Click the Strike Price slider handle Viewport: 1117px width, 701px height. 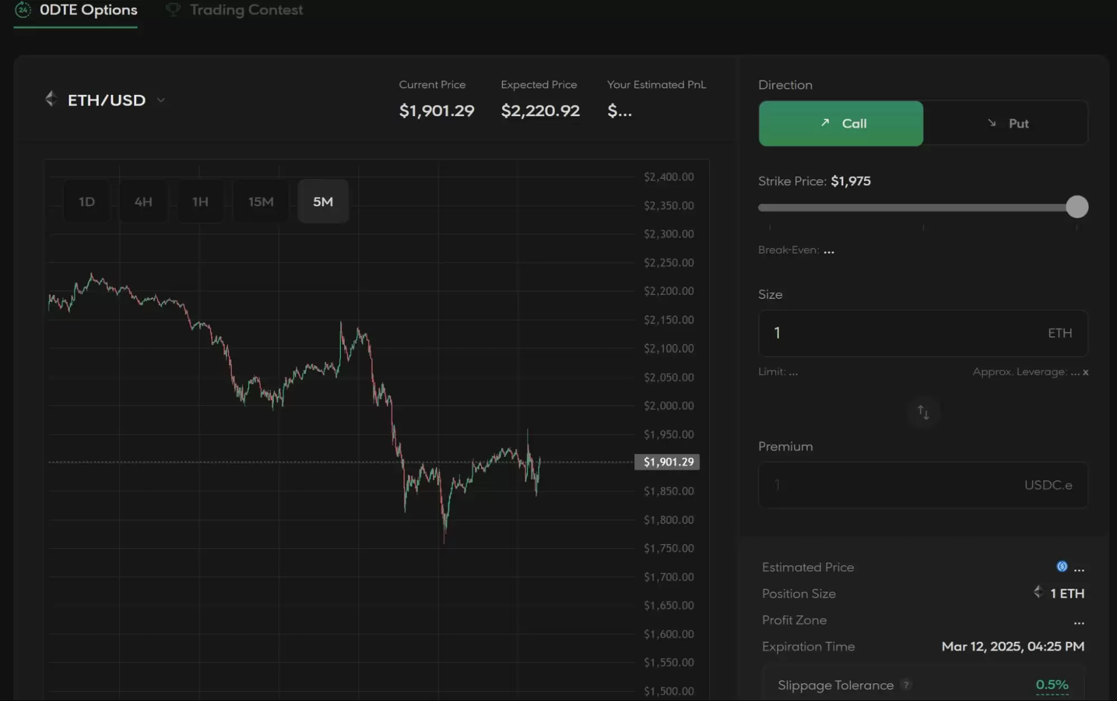1077,207
